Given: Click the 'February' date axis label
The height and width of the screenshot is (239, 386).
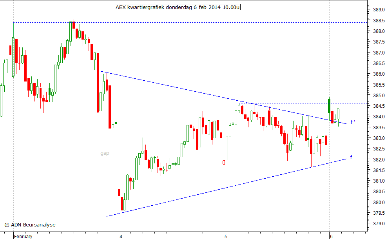Looking at the screenshot, I should (23, 236).
